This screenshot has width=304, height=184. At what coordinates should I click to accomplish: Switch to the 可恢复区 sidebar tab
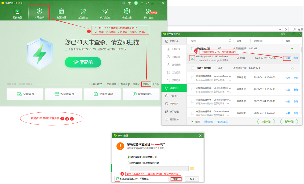(174, 88)
